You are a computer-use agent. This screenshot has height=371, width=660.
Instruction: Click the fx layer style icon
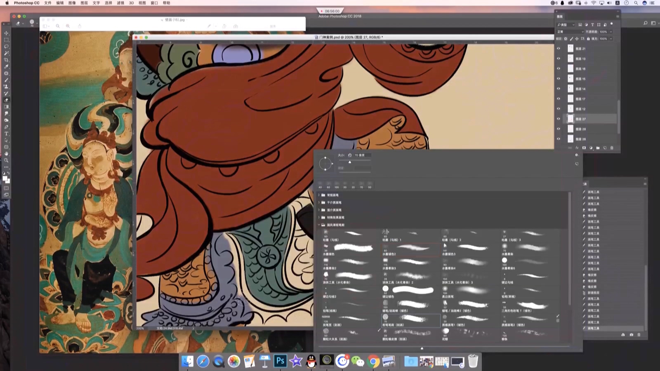pos(577,148)
